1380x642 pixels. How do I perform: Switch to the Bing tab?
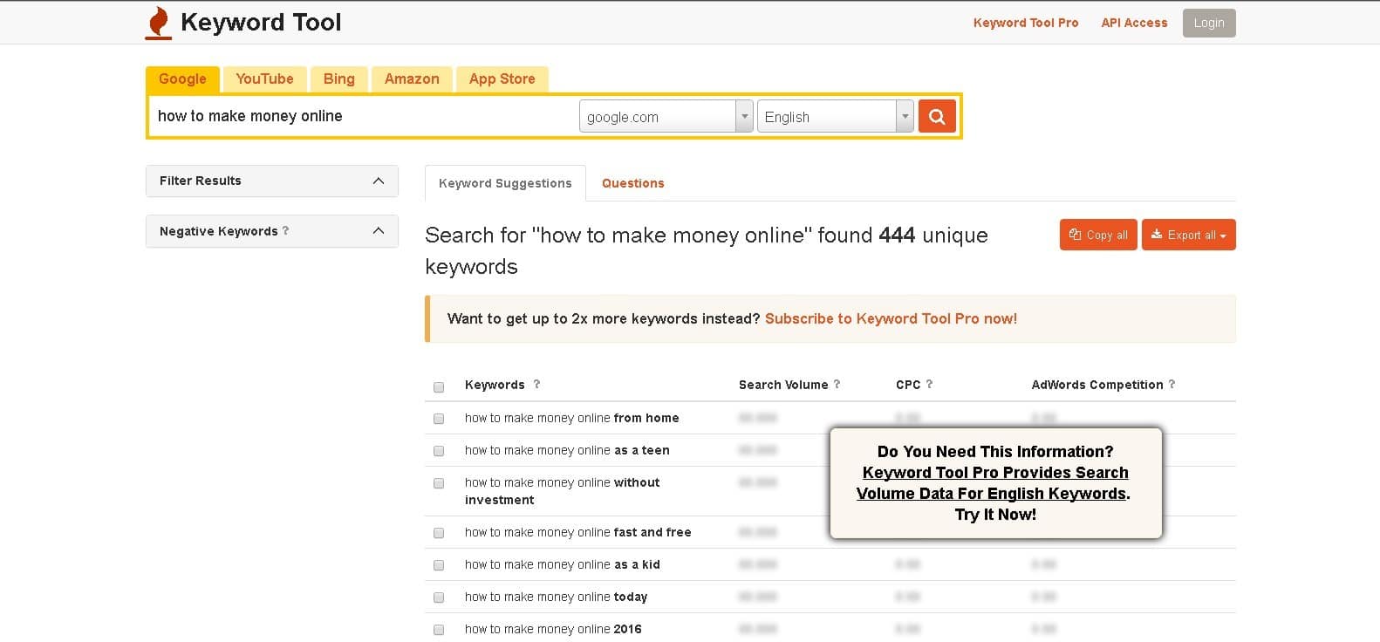(x=339, y=79)
